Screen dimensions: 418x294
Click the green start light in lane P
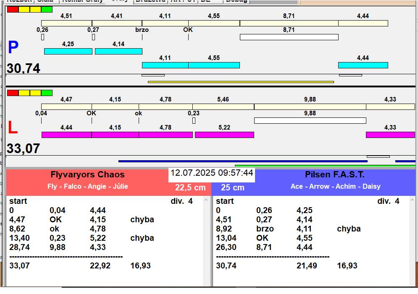47,10
